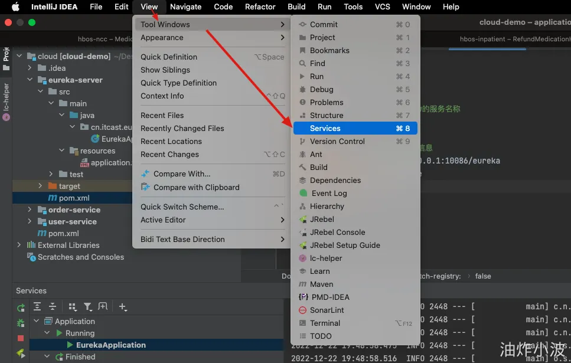Open the VCS menu in menu bar

click(383, 6)
